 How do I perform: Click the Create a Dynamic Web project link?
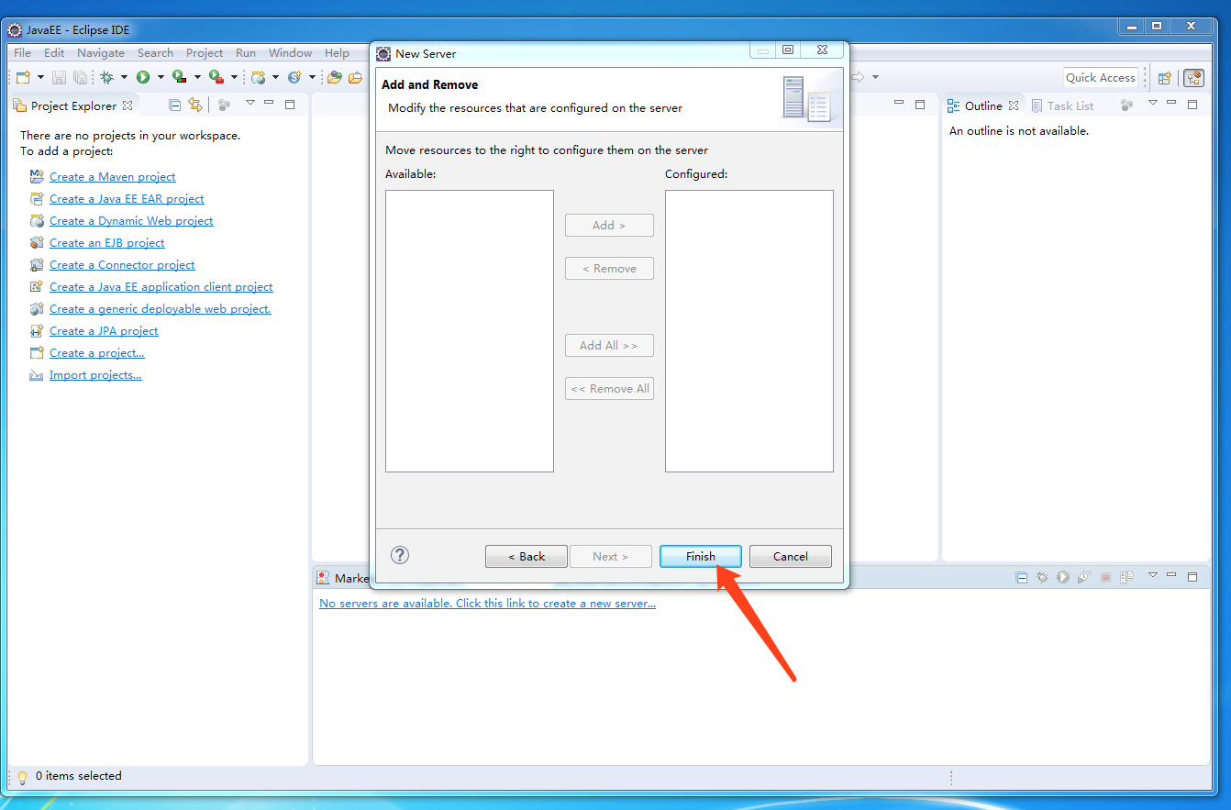(131, 221)
